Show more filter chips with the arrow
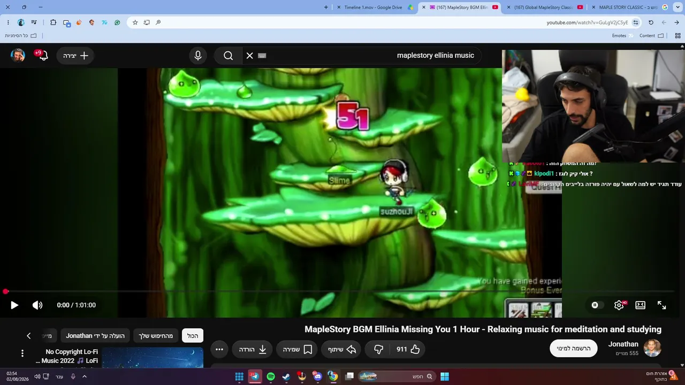The height and width of the screenshot is (385, 685). pos(29,336)
